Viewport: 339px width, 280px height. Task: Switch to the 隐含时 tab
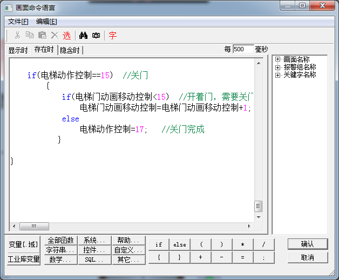coord(70,50)
